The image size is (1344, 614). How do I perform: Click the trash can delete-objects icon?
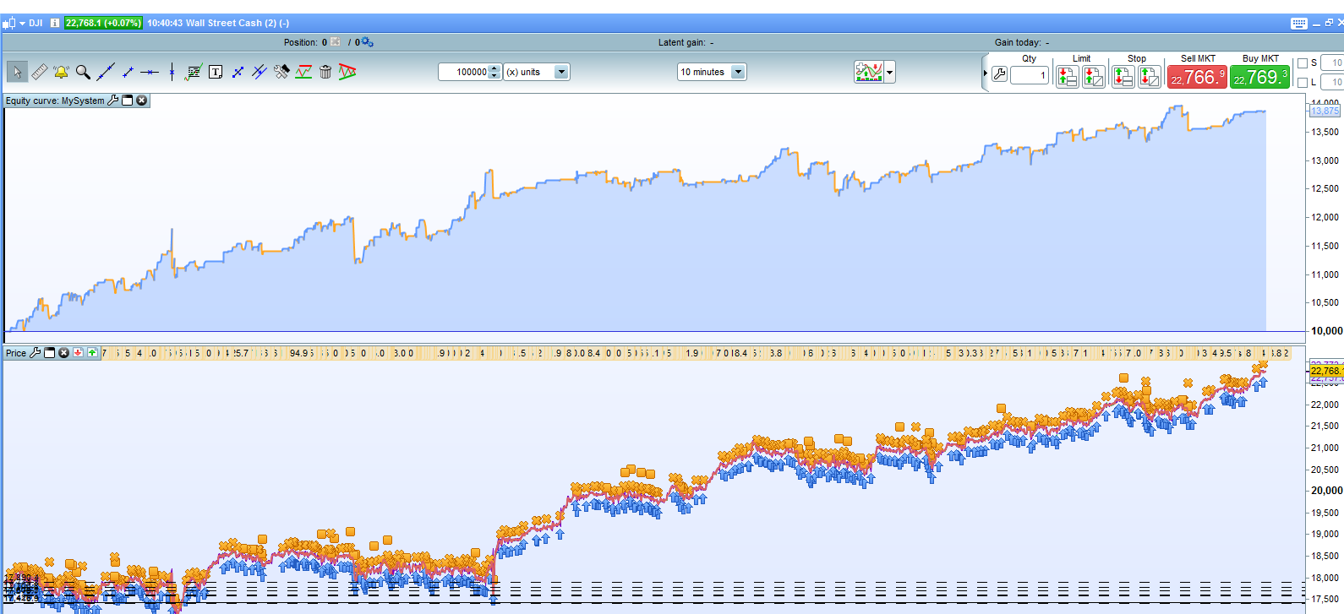pyautogui.click(x=325, y=72)
